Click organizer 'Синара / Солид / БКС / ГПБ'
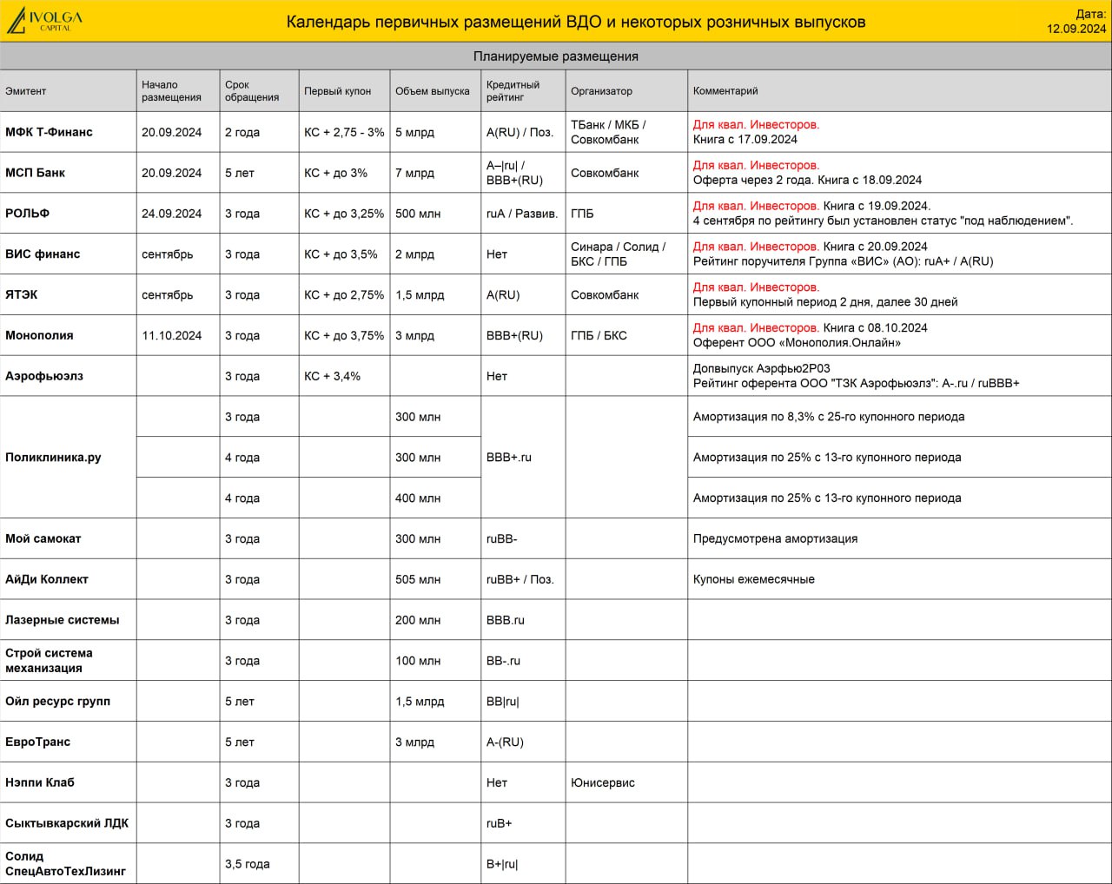This screenshot has height=884, width=1112. click(618, 254)
